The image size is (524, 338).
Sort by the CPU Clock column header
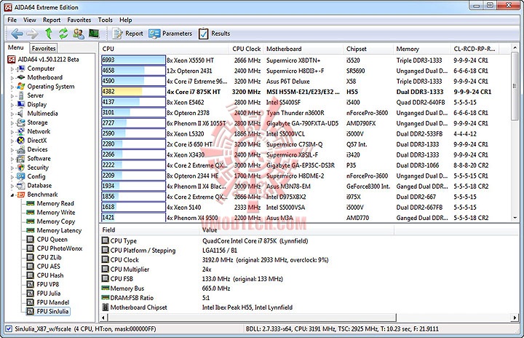click(x=246, y=49)
